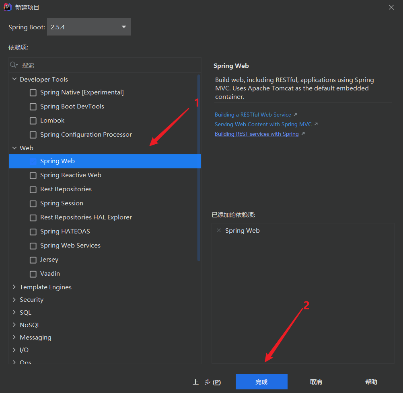Collapse the Developer Tools group
Viewport: 403px width, 393px height.
(x=14, y=79)
